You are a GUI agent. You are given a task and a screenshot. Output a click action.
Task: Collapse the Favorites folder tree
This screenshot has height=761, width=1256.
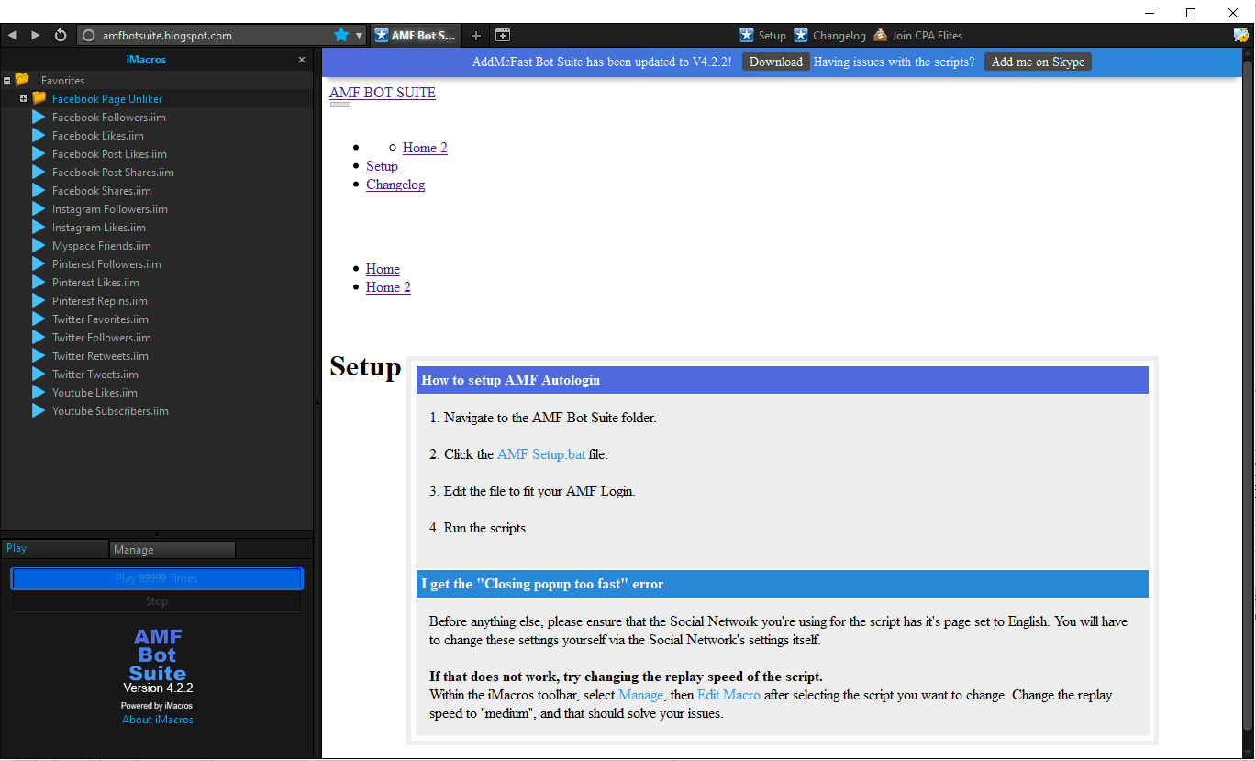click(6, 80)
